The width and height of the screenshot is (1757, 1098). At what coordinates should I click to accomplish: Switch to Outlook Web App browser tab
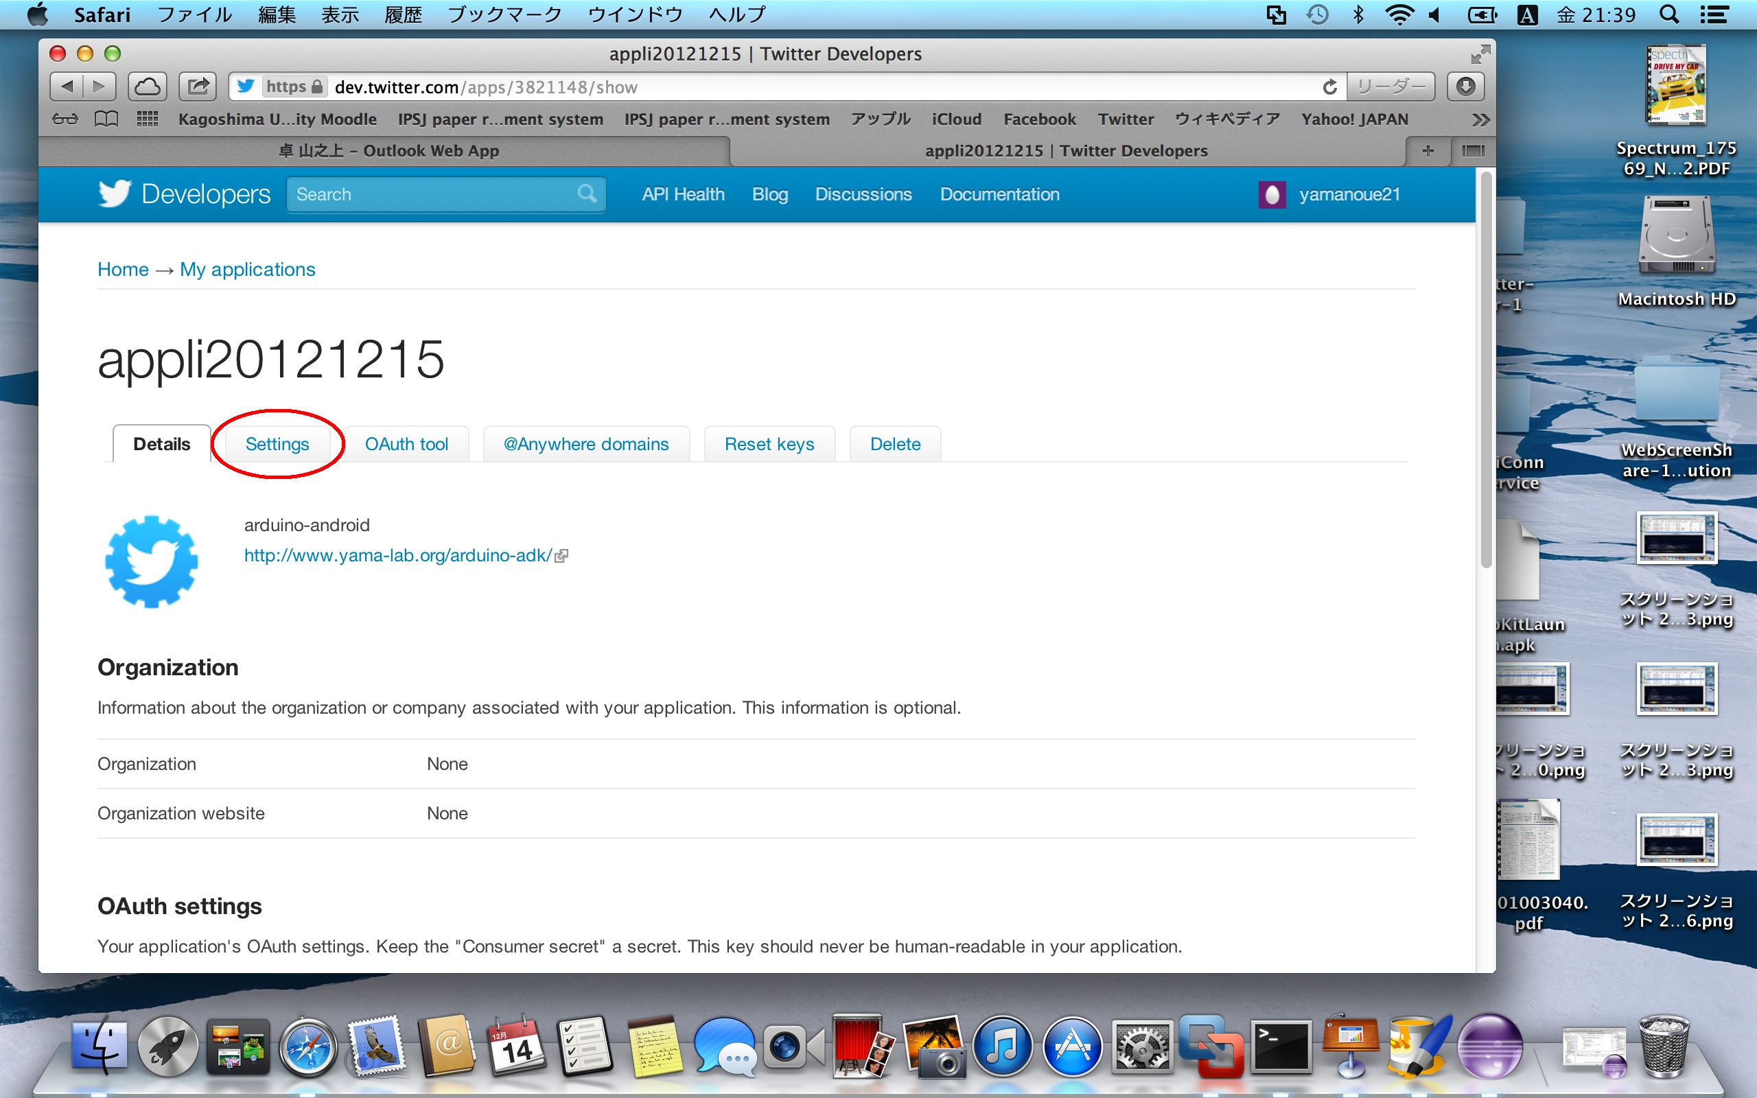click(x=388, y=151)
